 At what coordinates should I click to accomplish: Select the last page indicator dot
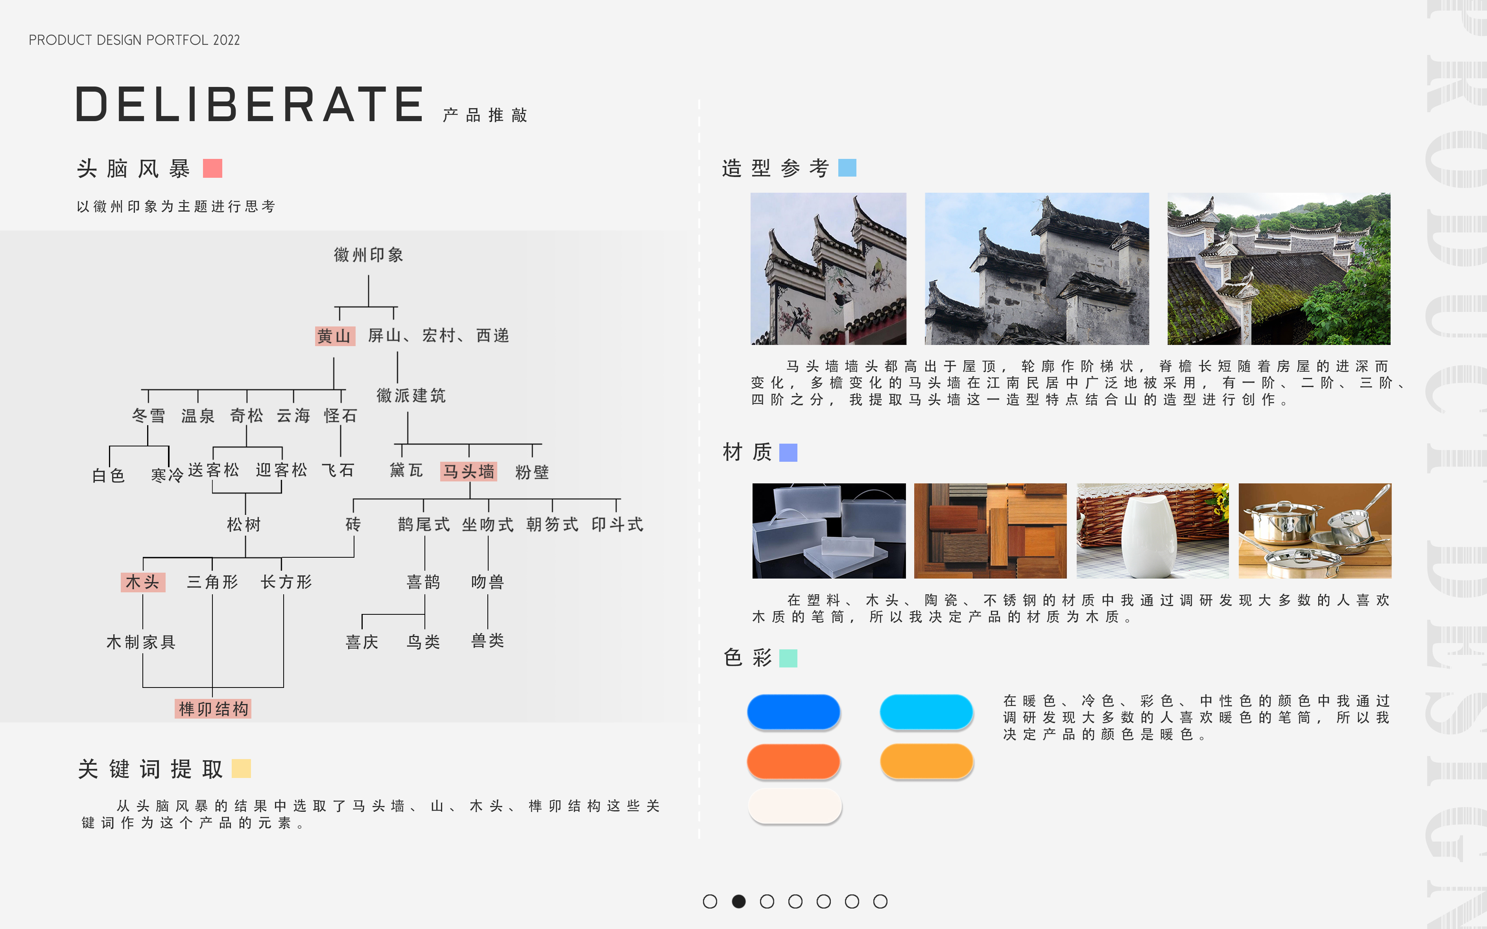880,901
